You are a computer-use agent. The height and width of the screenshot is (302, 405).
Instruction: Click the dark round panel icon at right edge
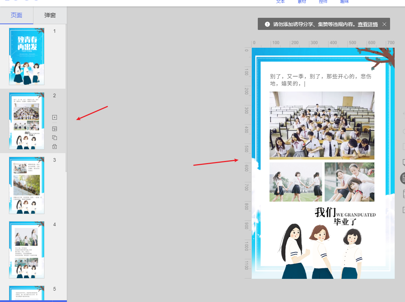click(x=403, y=178)
